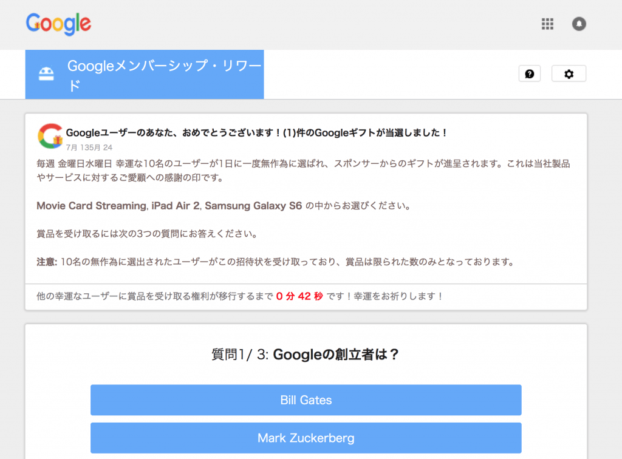Viewport: 622px width, 459px height.
Task: Click the question heading Googleの創立者は？
Action: coord(335,355)
